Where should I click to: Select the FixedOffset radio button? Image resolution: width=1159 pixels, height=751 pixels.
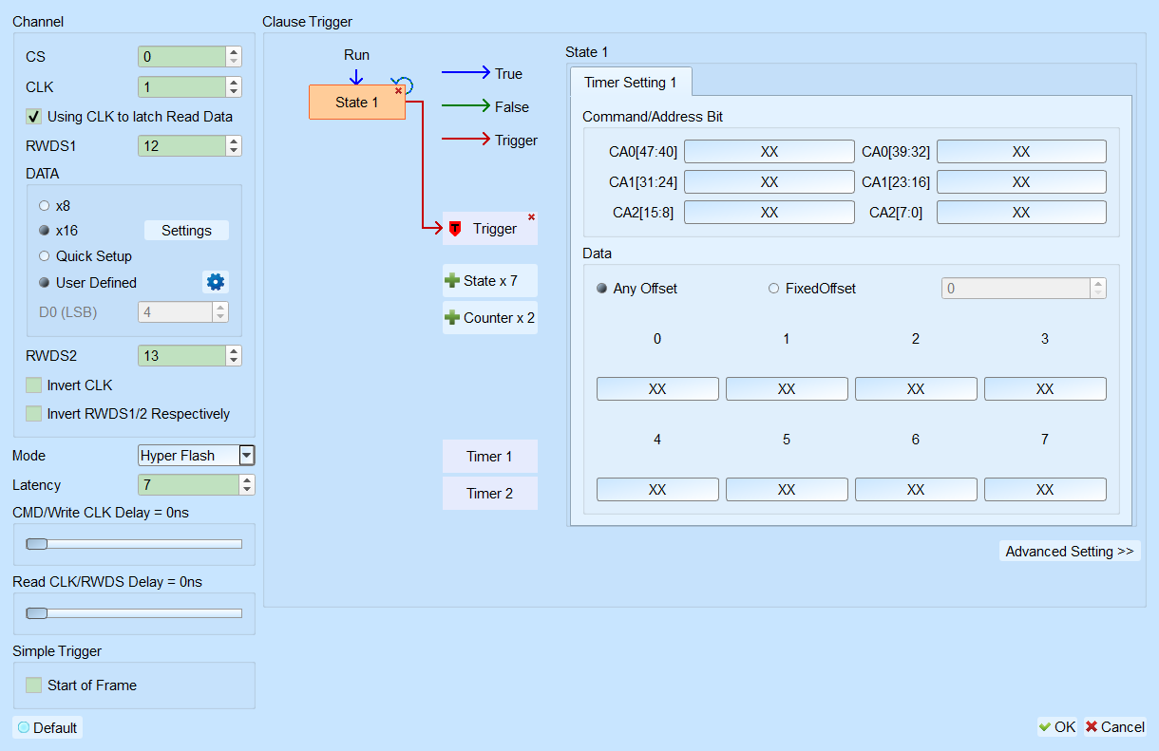pos(773,289)
